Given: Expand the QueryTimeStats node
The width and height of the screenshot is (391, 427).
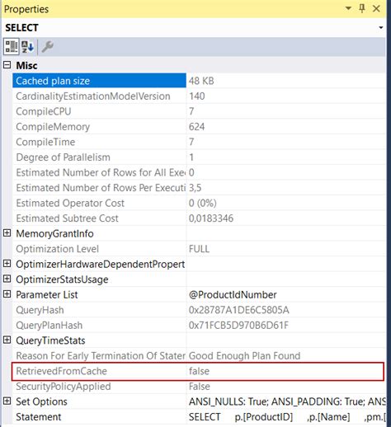Looking at the screenshot, I should tap(7, 340).
